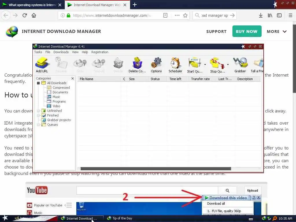296x222 pixels.
Task: Open Firefox hamburger menu
Action: pos(290,15)
